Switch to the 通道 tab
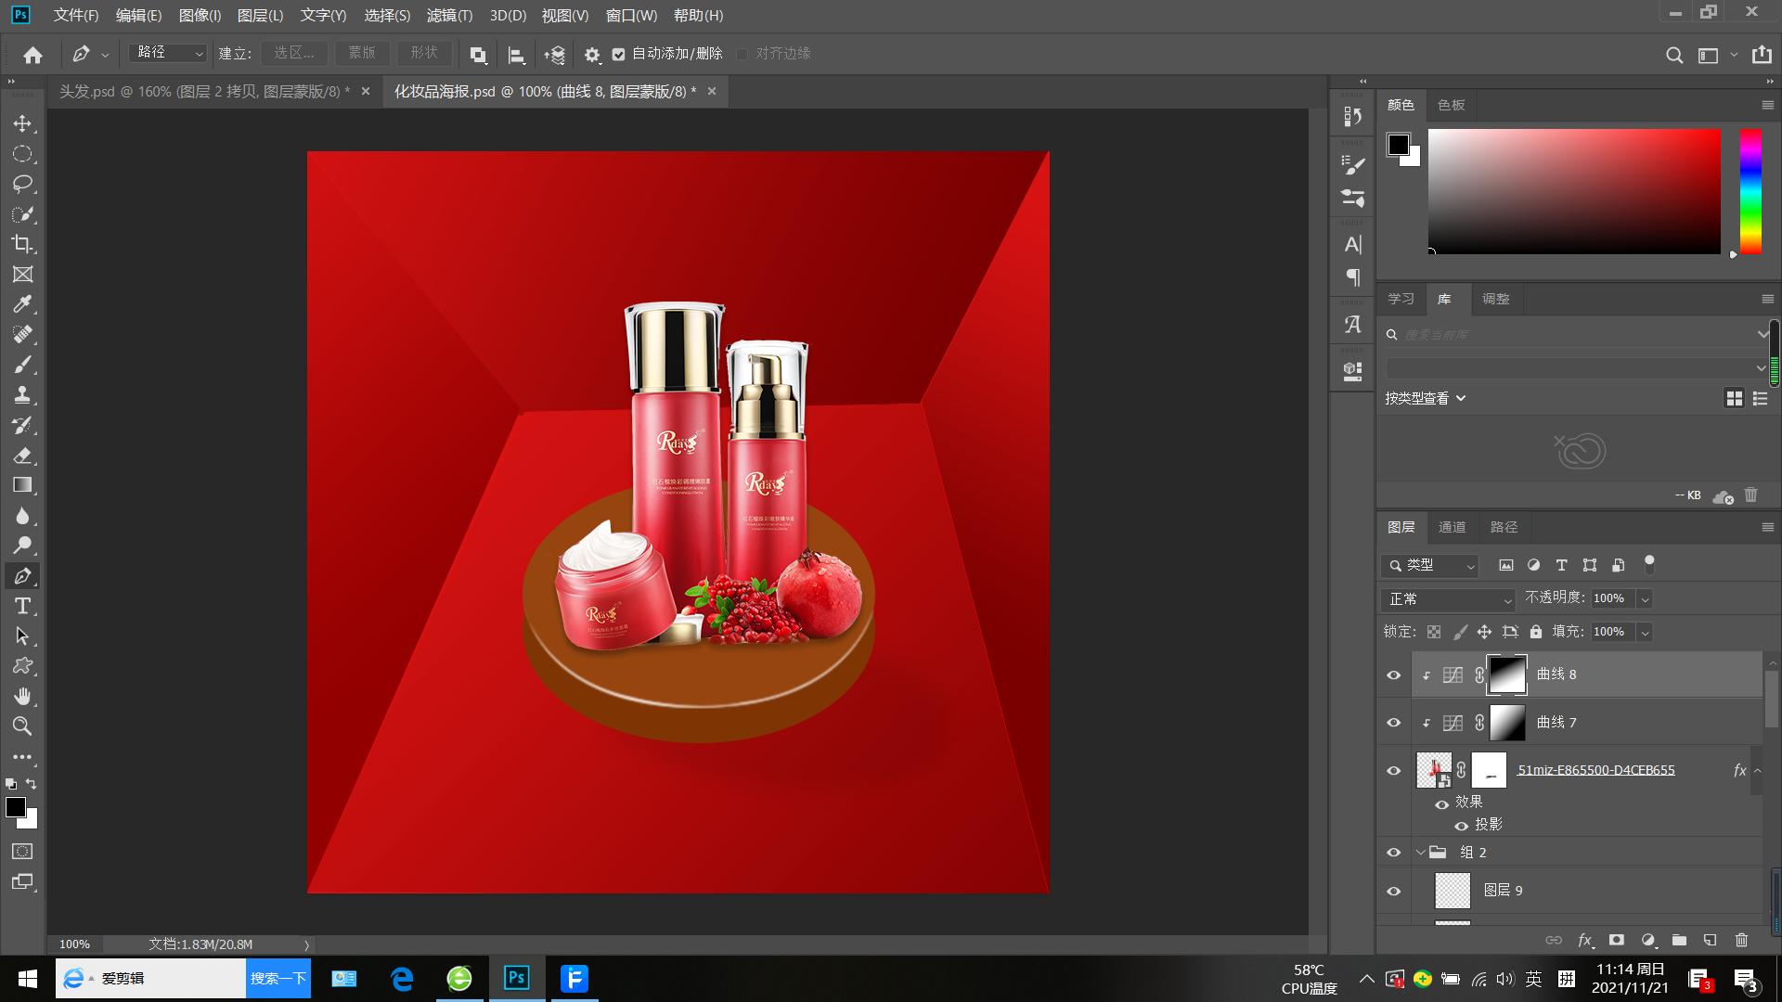Image resolution: width=1782 pixels, height=1002 pixels. 1452,527
